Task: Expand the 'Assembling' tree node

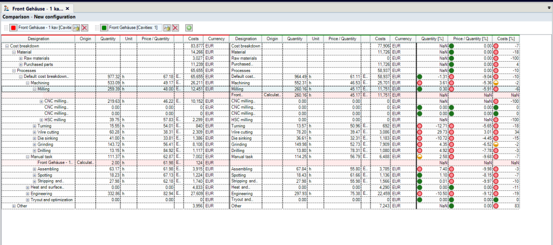Action: (35, 169)
